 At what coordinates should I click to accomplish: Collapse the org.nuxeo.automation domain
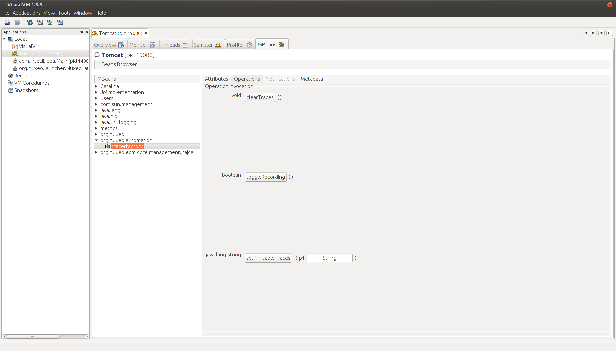point(96,140)
